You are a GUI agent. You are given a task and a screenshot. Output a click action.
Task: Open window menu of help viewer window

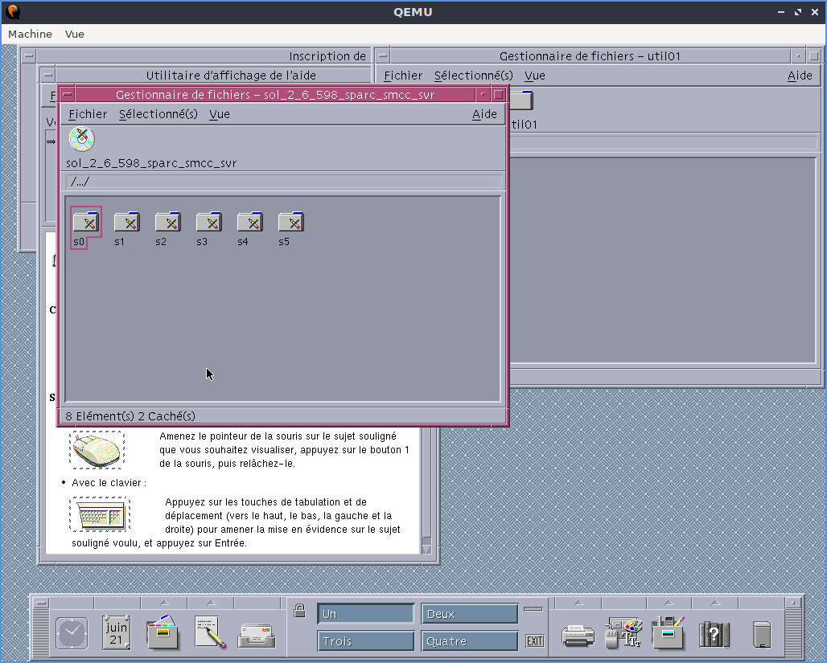(x=47, y=76)
